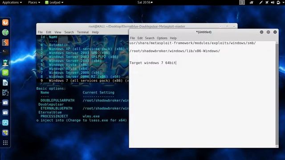Maximize the Leafpad Untitled window
The image size is (285, 160).
click(268, 32)
